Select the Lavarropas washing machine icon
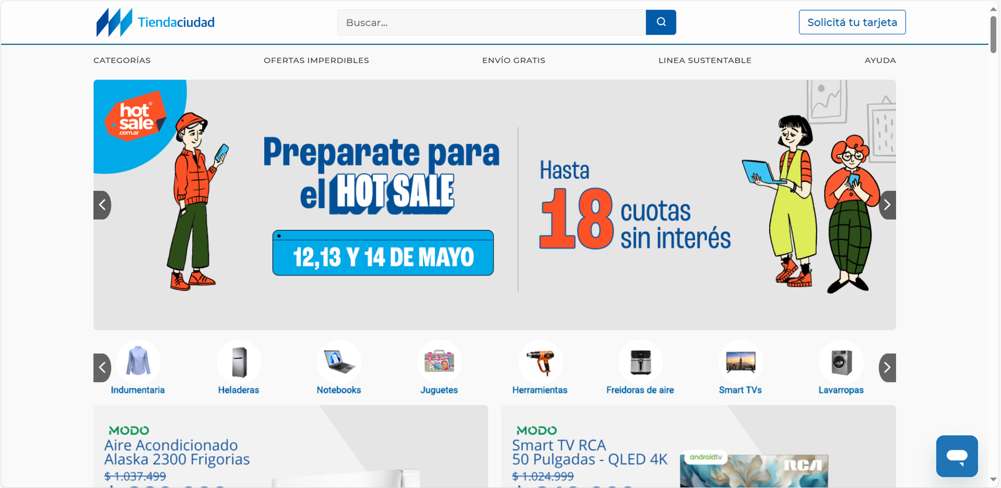Image resolution: width=1001 pixels, height=488 pixels. (841, 362)
